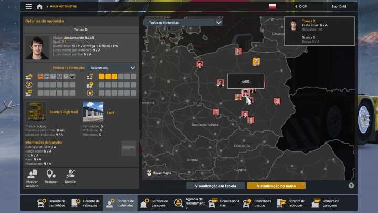This screenshot has height=213, width=378.
Task: Open the help question mark icon
Action: 351,186
